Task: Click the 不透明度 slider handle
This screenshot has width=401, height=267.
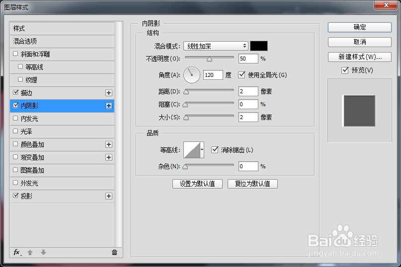Action: point(210,59)
